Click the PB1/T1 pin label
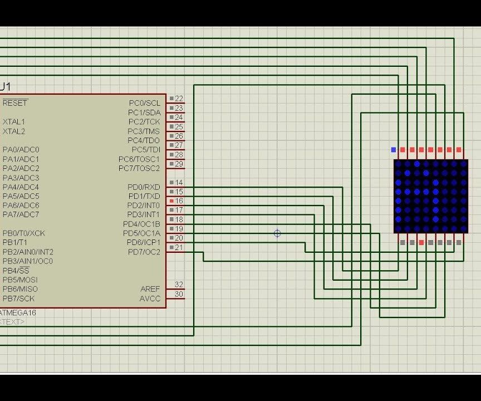Screen dimensions: 481x401 [x=14, y=242]
